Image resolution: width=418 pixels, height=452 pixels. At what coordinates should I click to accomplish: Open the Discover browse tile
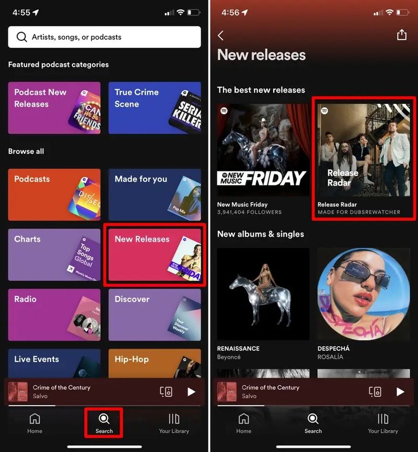click(x=155, y=315)
